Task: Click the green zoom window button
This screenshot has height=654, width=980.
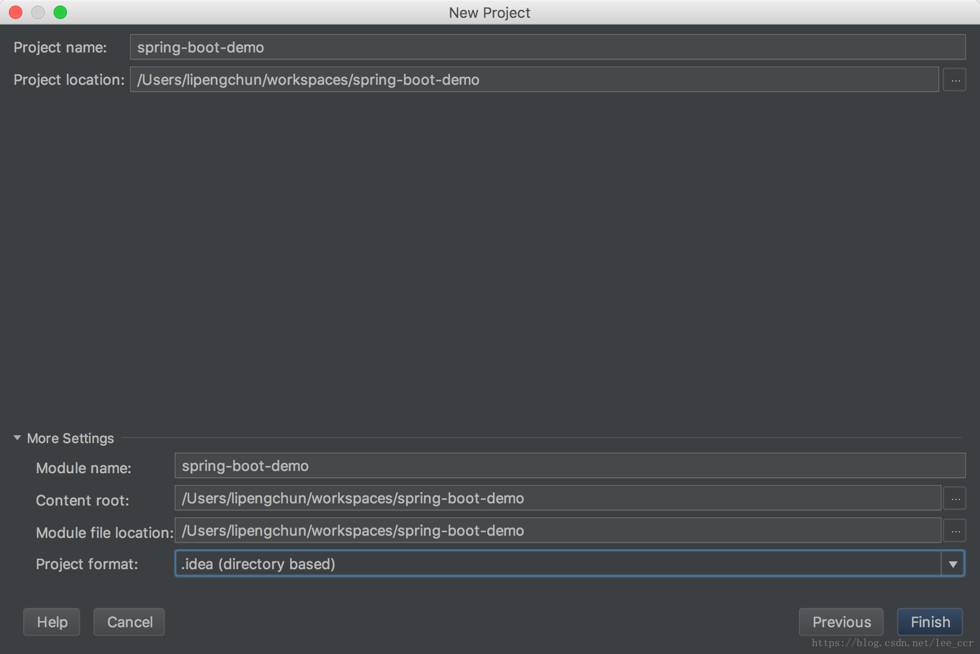Action: tap(60, 12)
